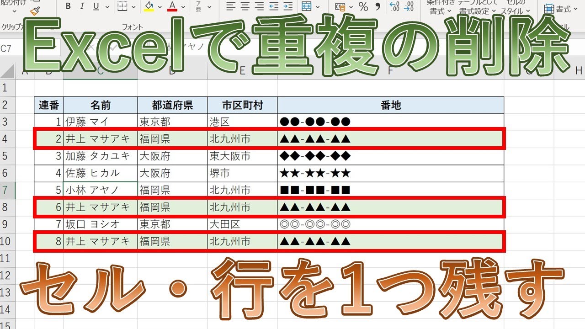This screenshot has width=585, height=329.
Task: Apply percent style
Action: point(363,6)
